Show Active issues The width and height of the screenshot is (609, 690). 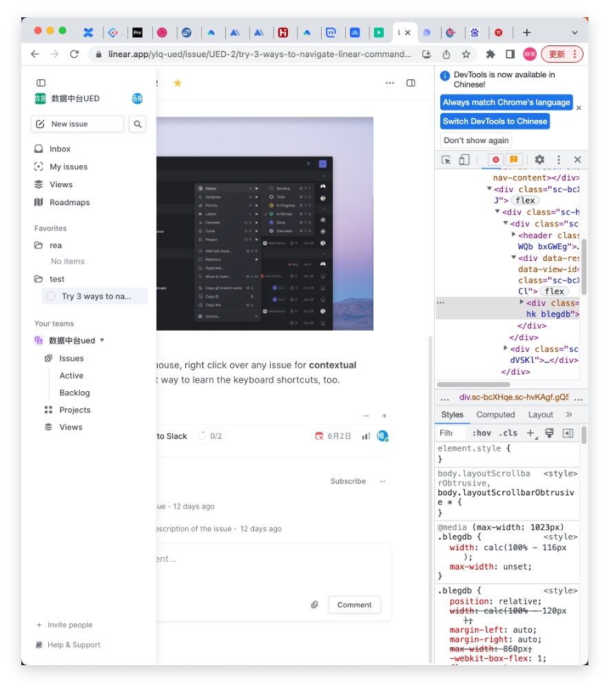pyautogui.click(x=72, y=375)
